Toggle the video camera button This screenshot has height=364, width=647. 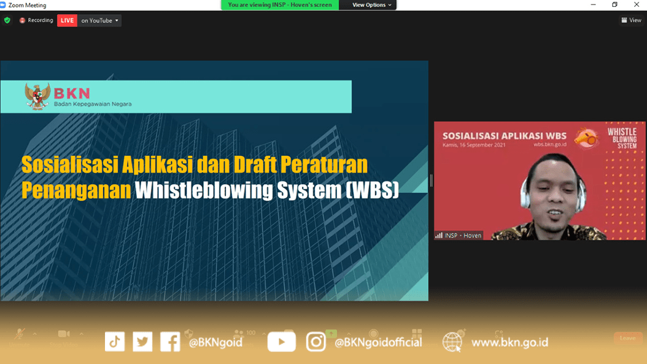click(x=63, y=335)
